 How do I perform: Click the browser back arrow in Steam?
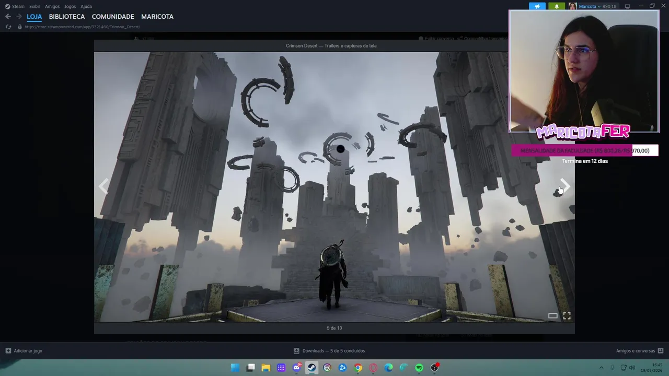8,17
